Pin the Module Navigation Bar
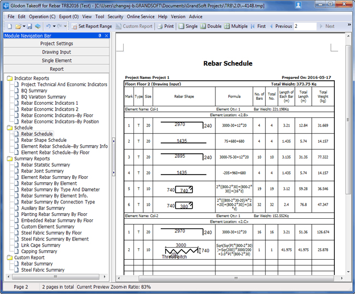 [x=99, y=35]
